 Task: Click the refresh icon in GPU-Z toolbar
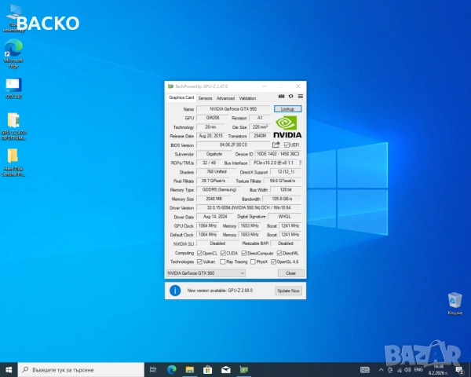(290, 98)
